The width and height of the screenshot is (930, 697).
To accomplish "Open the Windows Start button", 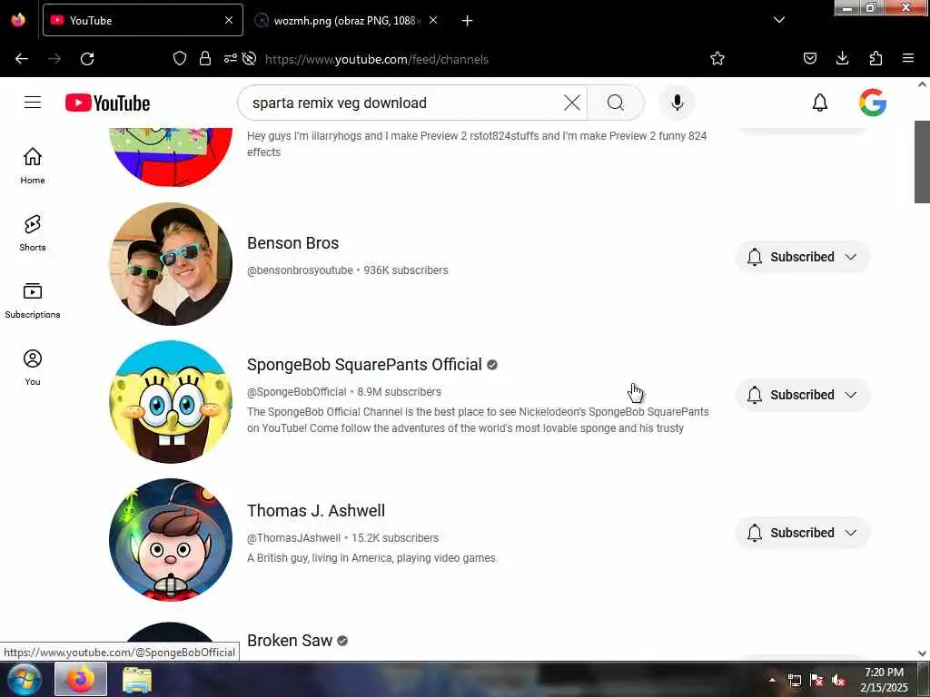I will [24, 679].
